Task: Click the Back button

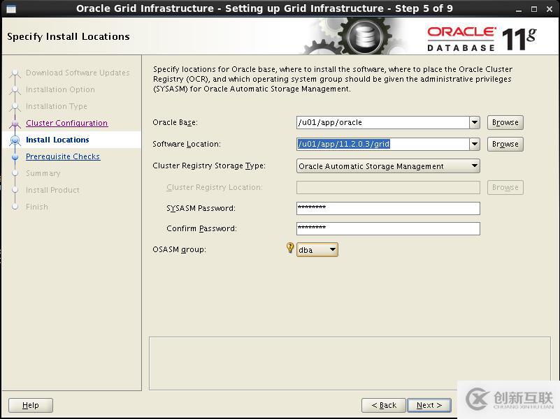Action: (384, 405)
